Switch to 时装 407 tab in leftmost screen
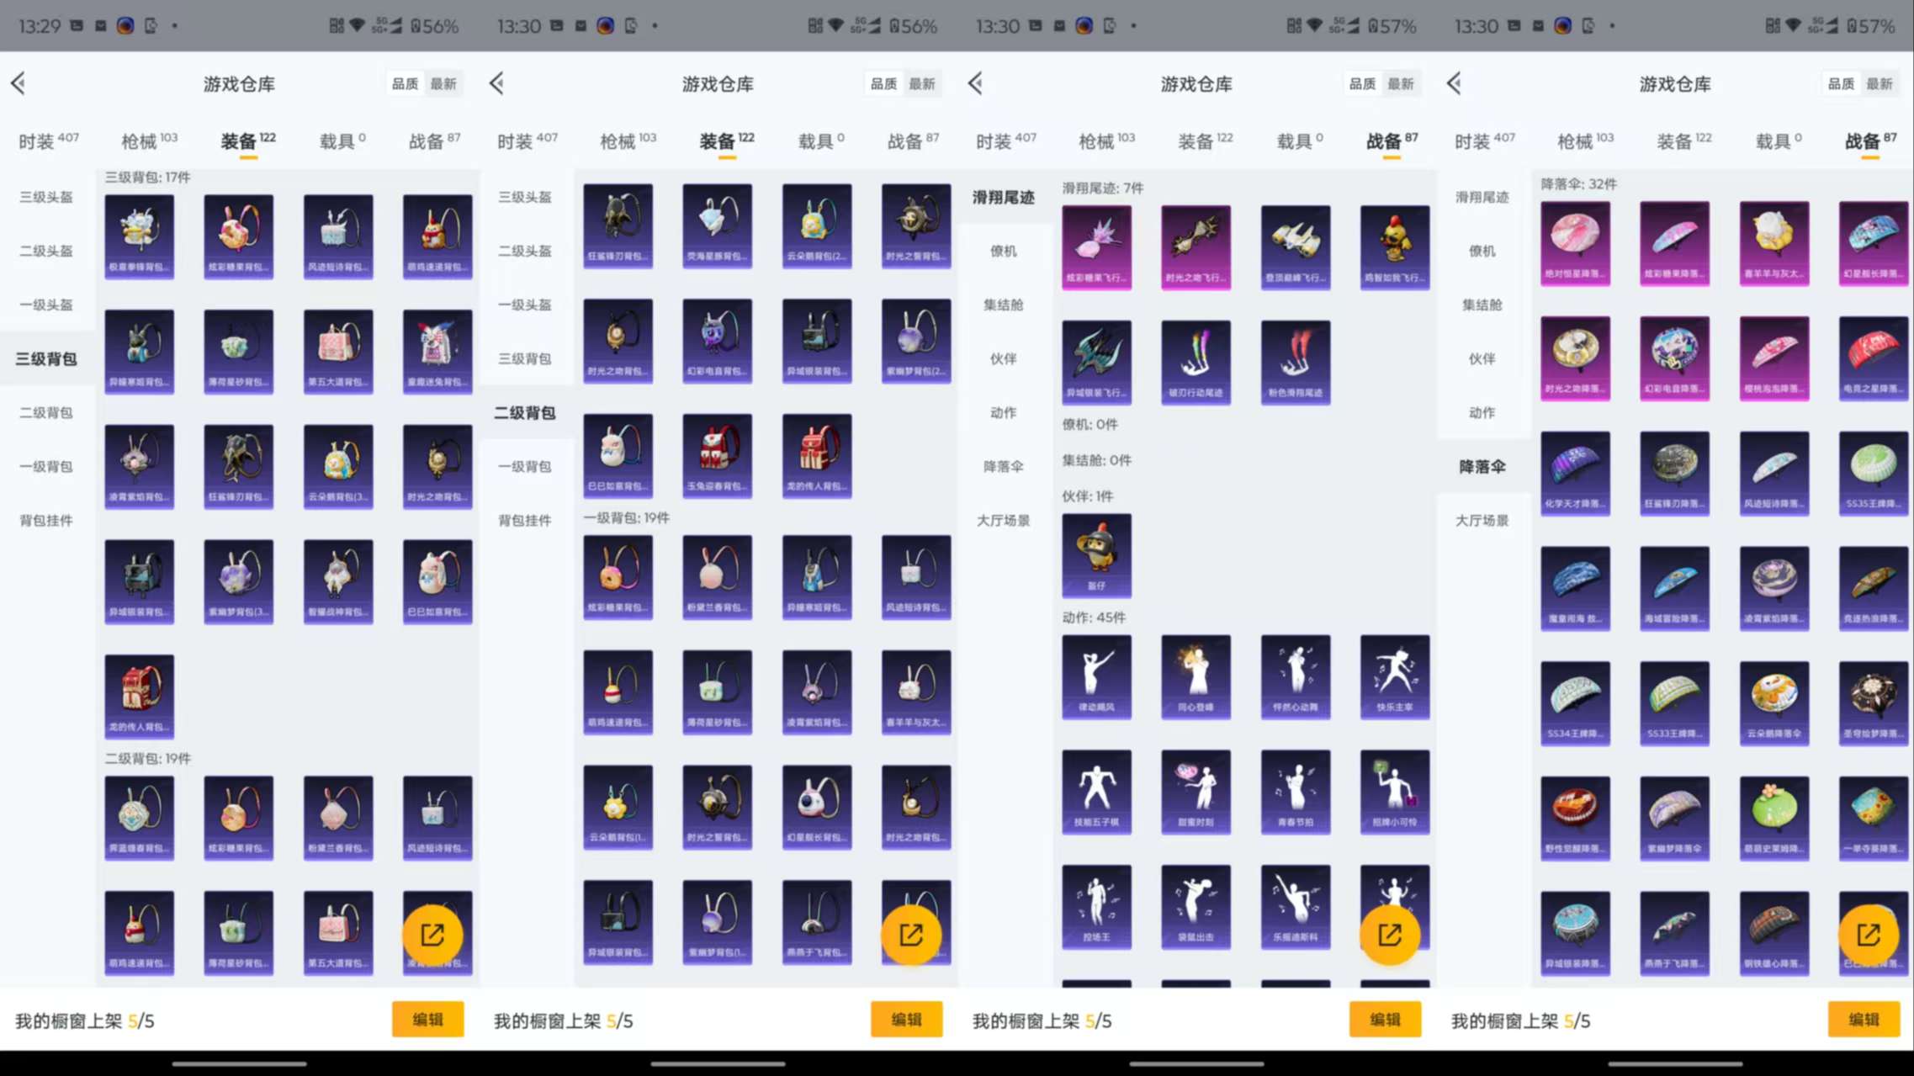Screen dimensions: 1914x1076 coord(48,141)
